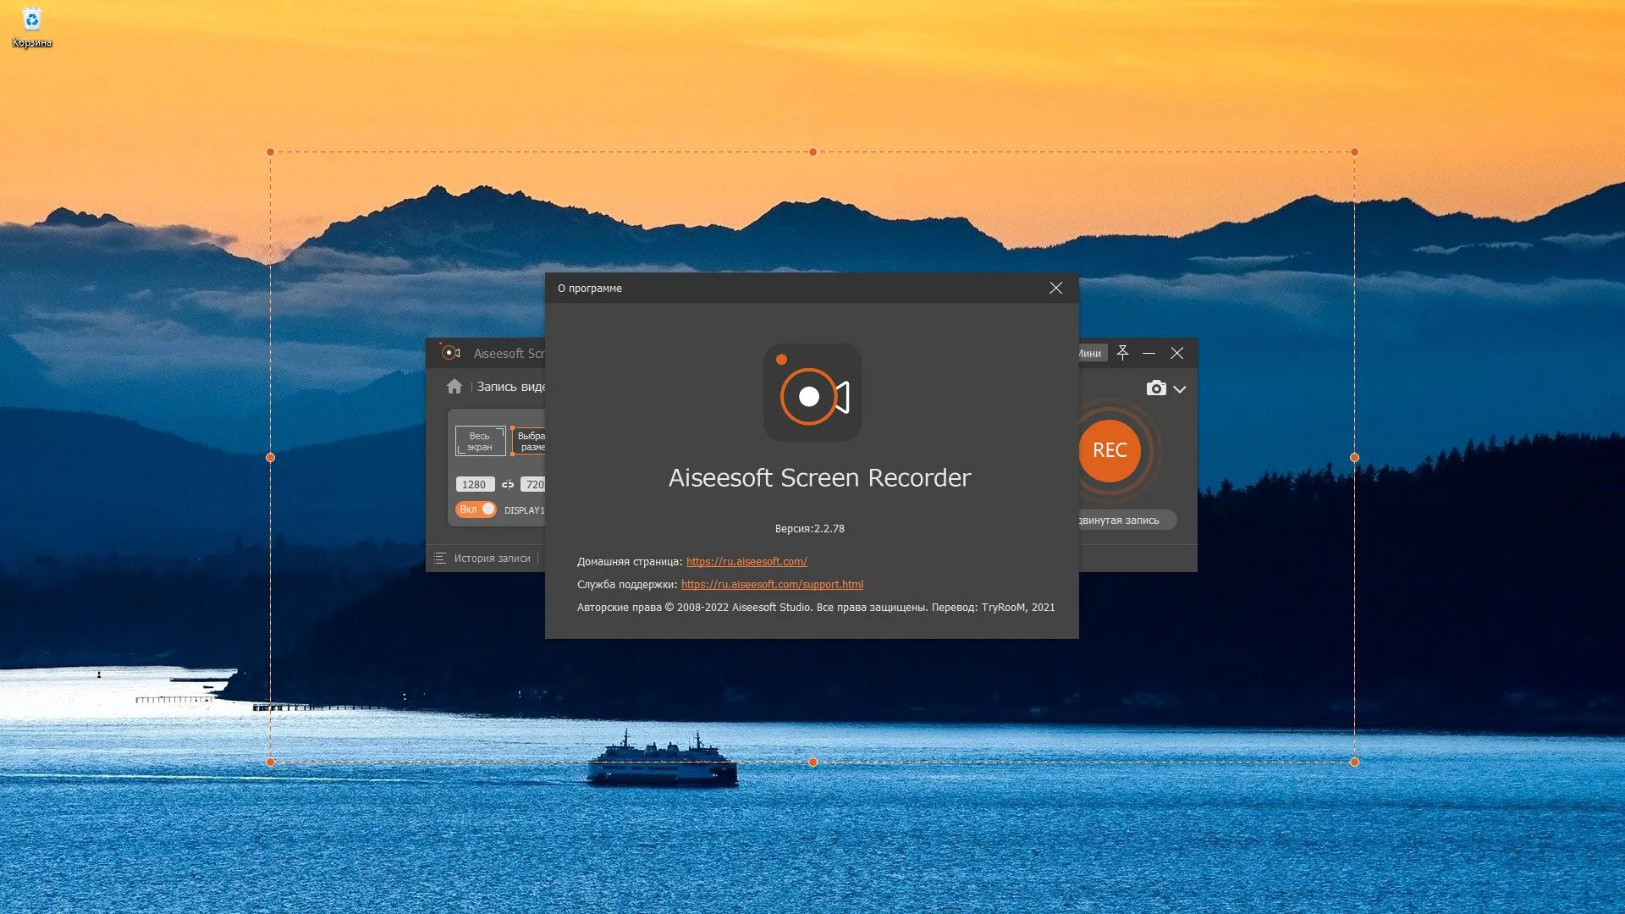This screenshot has height=914, width=1625.
Task: Open the Корзина recycle bin desktop icon
Action: coord(32,27)
